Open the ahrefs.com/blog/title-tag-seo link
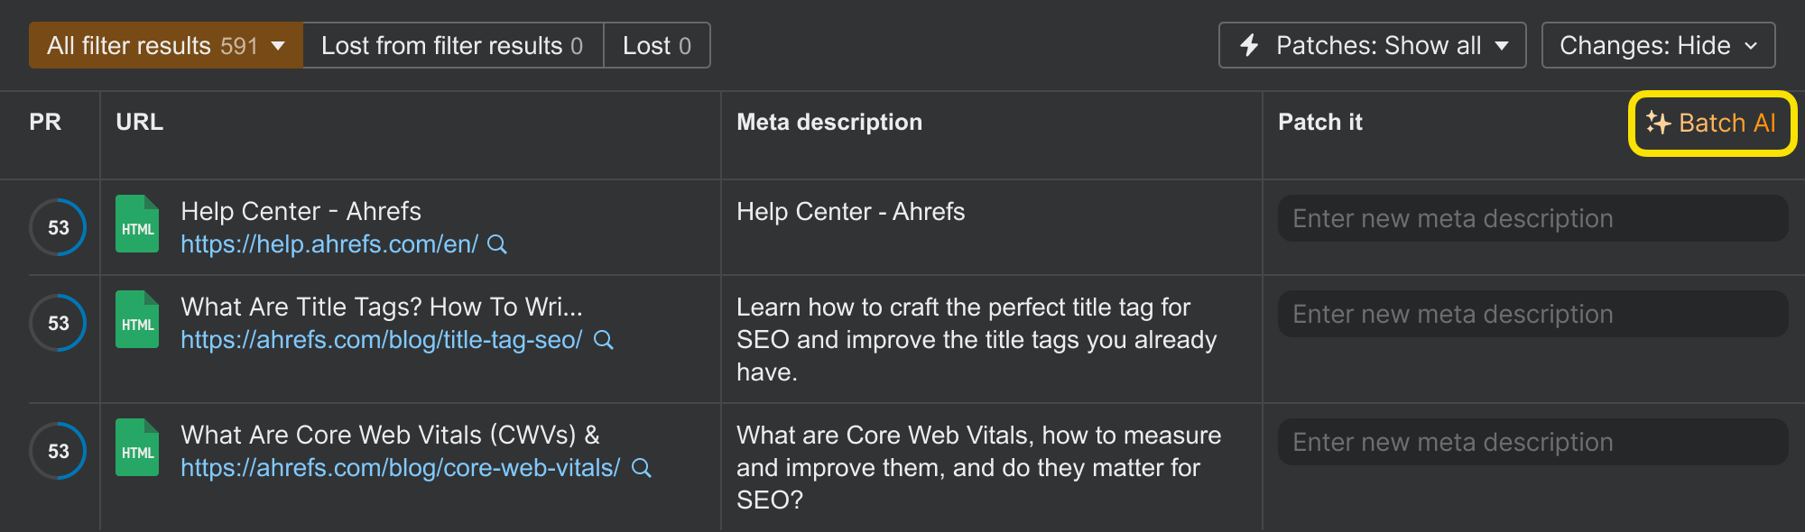The image size is (1805, 532). pos(381,340)
